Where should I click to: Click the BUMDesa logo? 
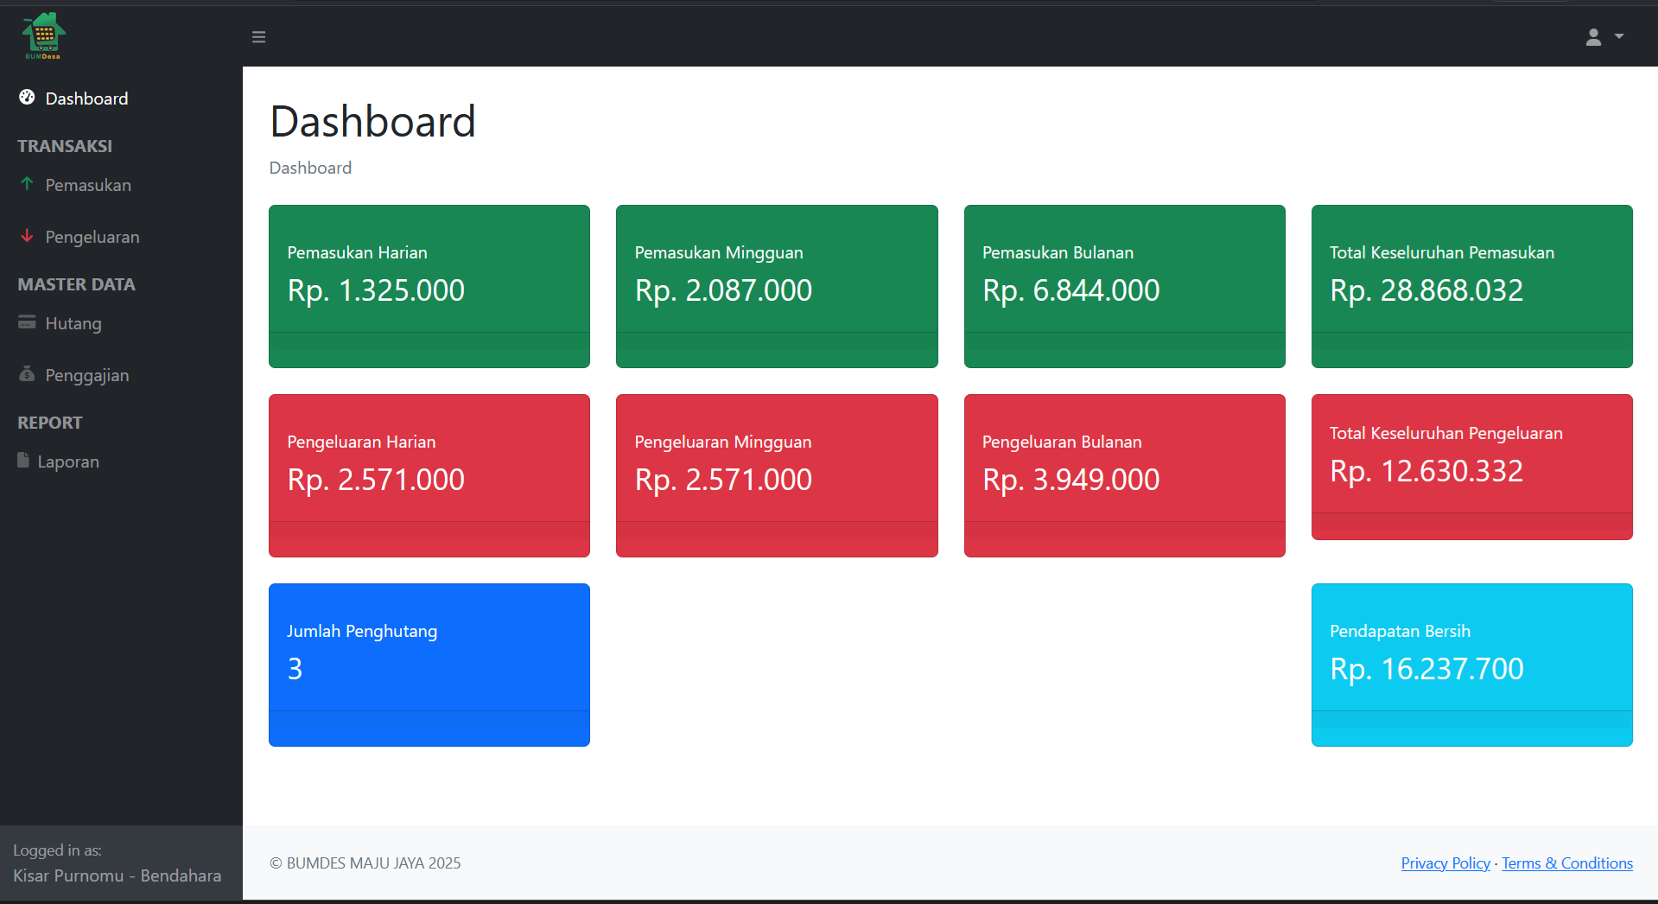43,36
